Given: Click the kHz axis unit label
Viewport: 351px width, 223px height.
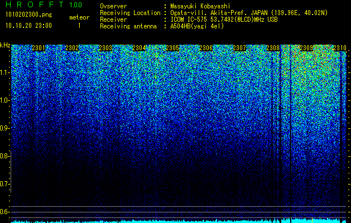Looking at the screenshot, I should (x=5, y=45).
